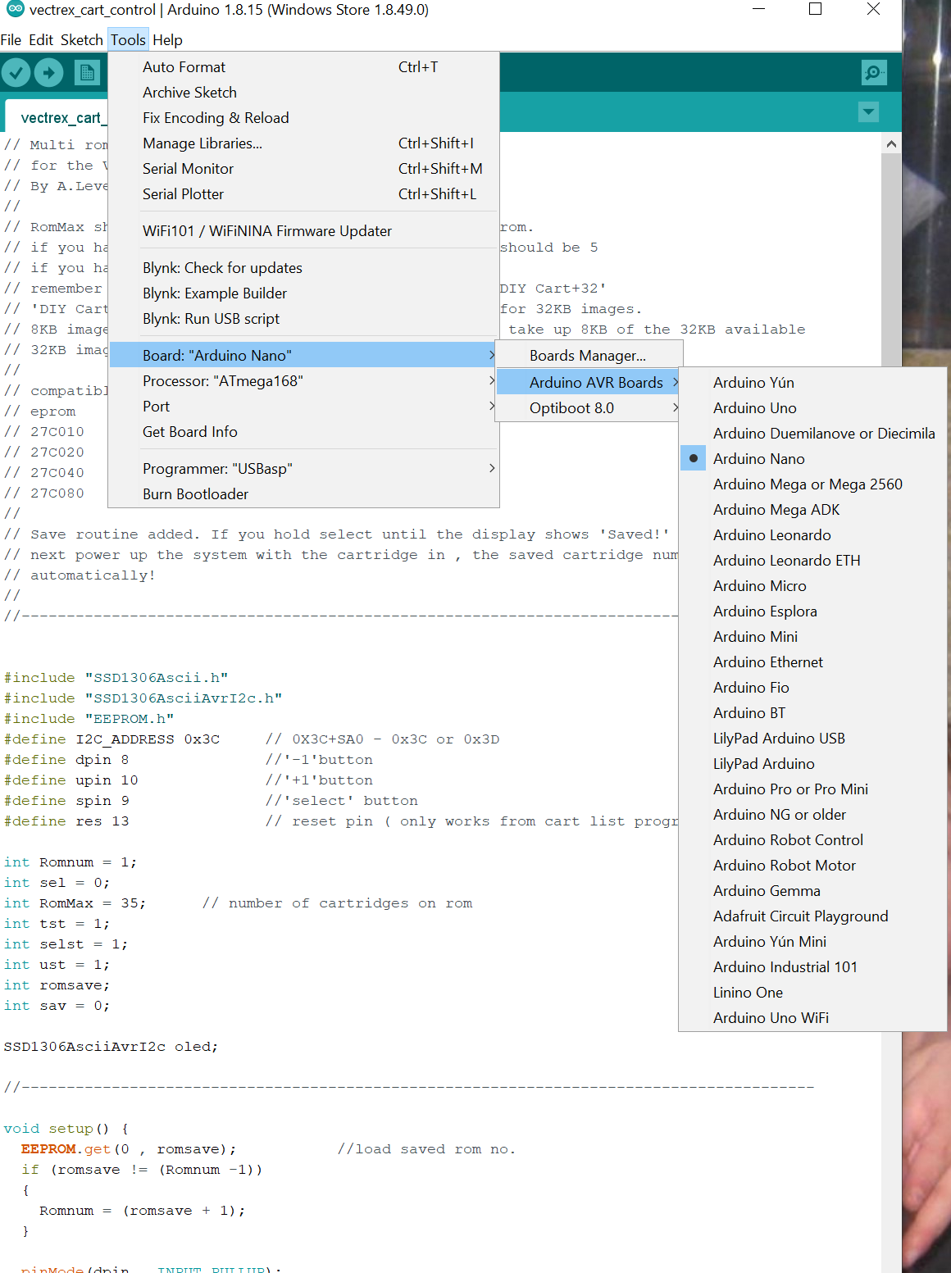Select Arduino BT board

(813, 713)
